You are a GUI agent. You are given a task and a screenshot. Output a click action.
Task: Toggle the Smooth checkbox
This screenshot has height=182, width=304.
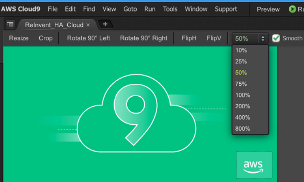point(276,38)
